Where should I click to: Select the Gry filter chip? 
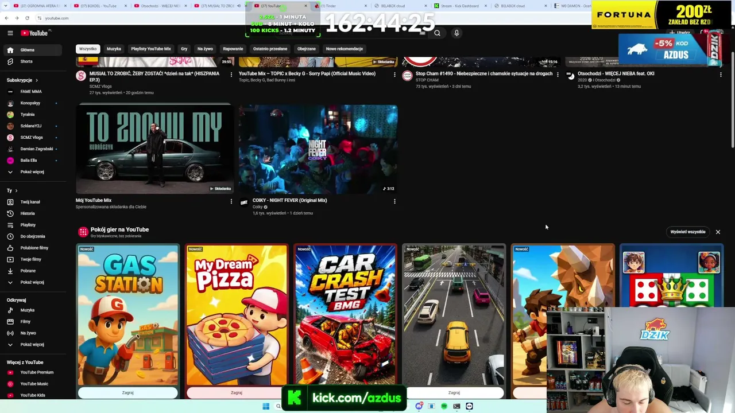[184, 49]
